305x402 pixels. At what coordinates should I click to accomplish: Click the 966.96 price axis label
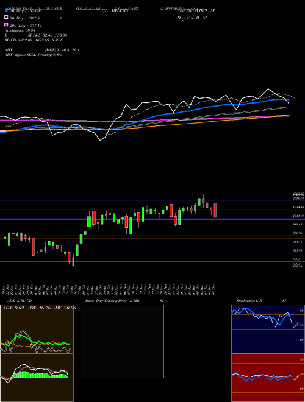[298, 233]
